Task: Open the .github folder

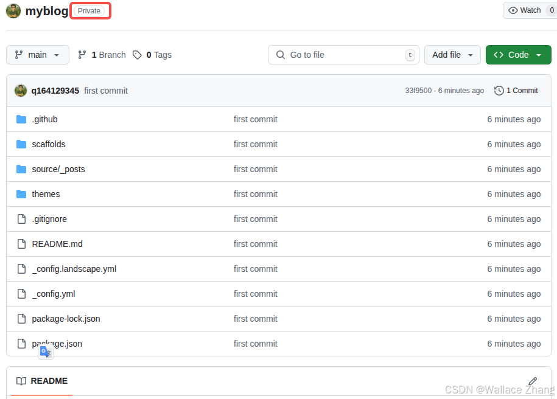Action: [x=44, y=119]
